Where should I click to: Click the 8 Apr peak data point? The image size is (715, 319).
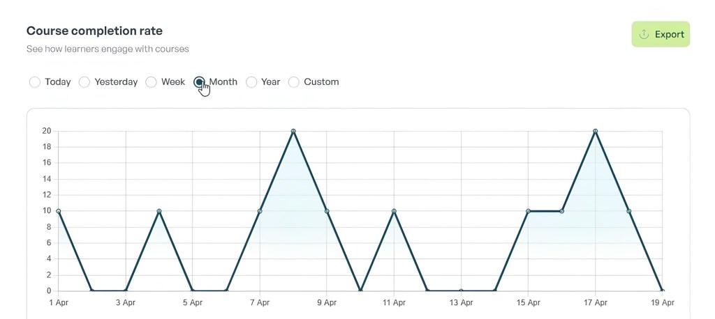(293, 131)
